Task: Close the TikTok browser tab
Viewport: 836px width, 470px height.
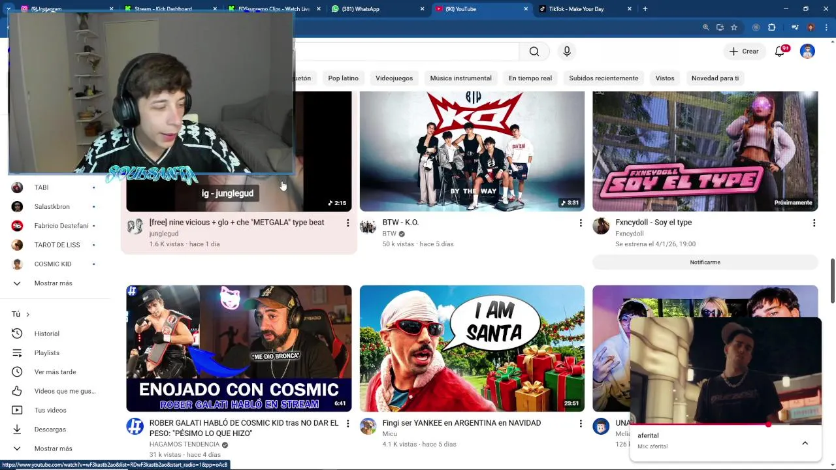Action: [x=630, y=9]
